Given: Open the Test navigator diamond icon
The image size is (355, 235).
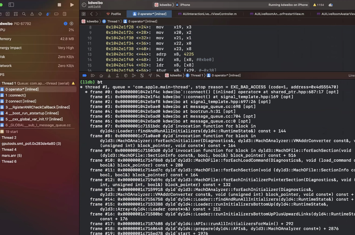Looking at the screenshot, I should click(x=40, y=14).
